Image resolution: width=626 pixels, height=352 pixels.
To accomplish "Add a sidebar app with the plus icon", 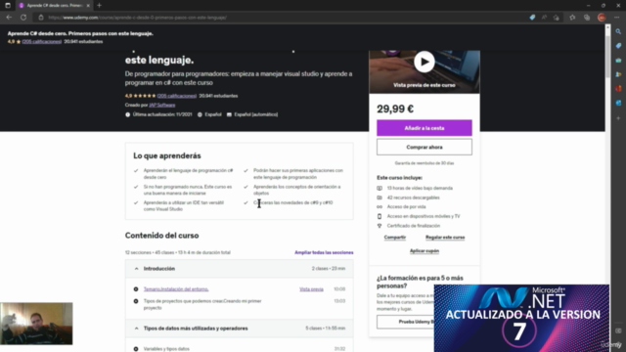I will click(618, 118).
